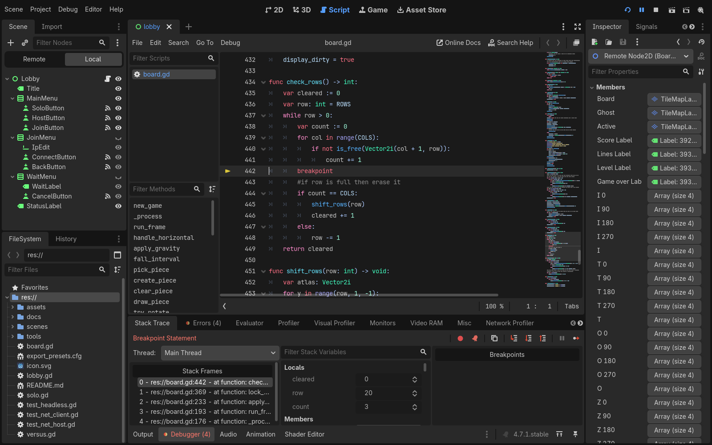Open Online Docs link
This screenshot has width=712, height=445.
coord(458,43)
